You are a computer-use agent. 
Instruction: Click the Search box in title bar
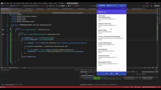[62, 3]
